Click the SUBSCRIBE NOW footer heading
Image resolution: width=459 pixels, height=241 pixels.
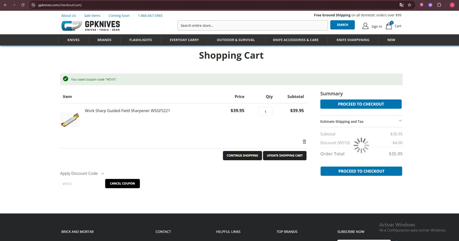(x=351, y=232)
